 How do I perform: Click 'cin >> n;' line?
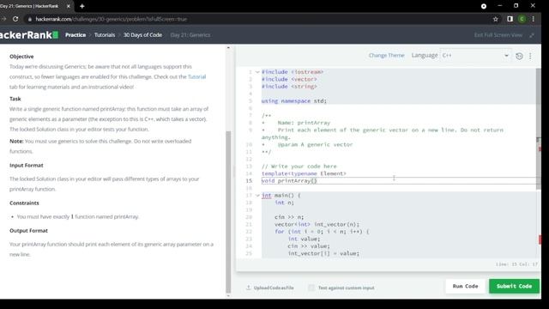[x=289, y=217]
